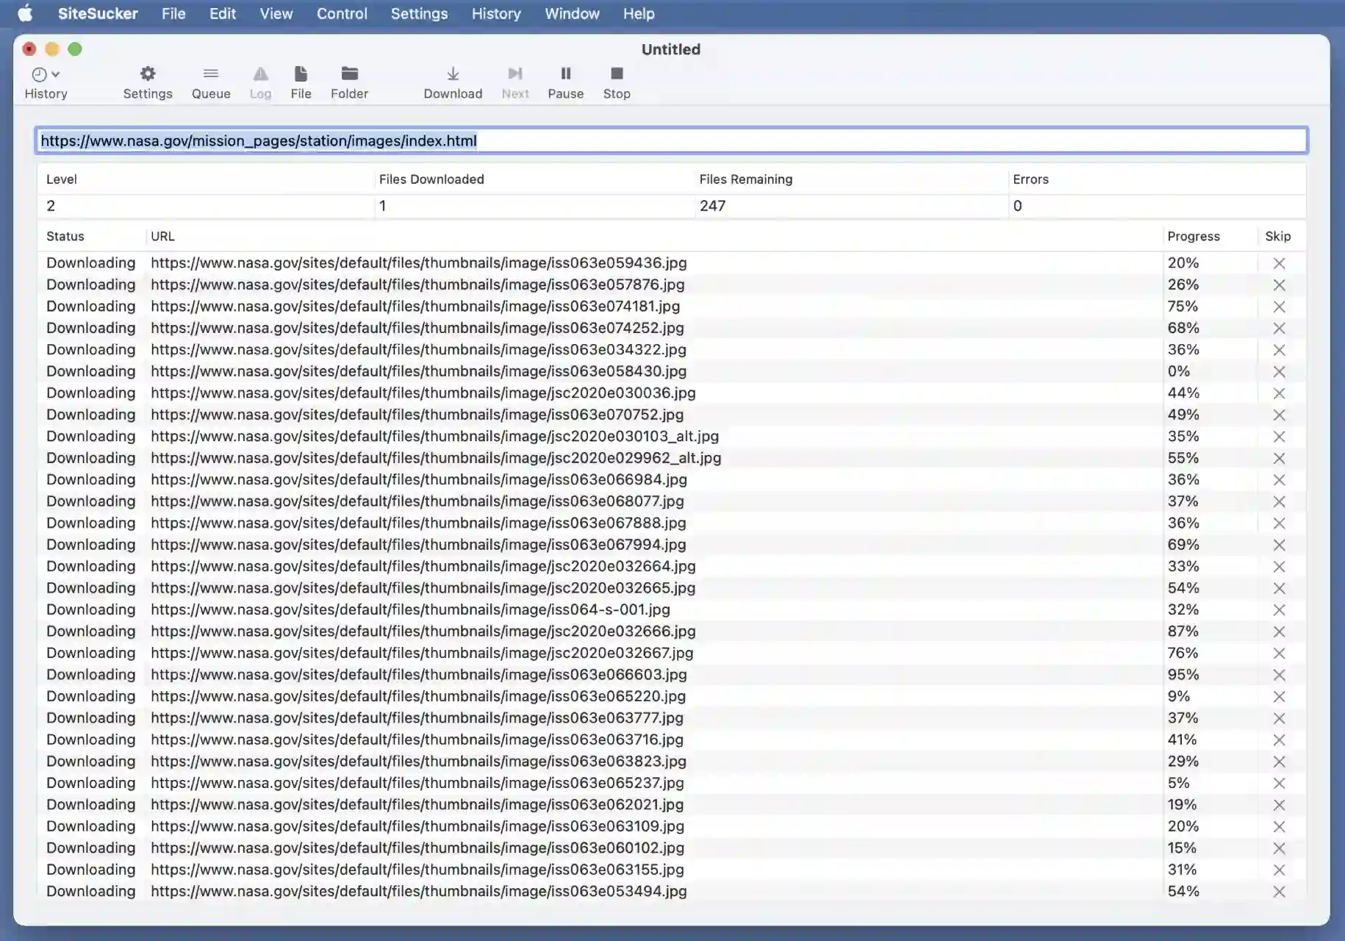Skip download of iss063e063777.jpg
This screenshot has height=941, width=1345.
click(x=1279, y=718)
